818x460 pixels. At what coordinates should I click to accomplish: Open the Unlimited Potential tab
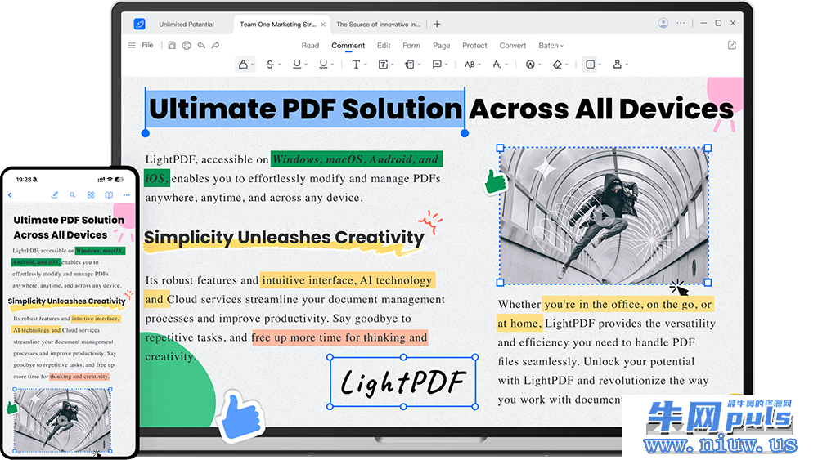point(187,25)
